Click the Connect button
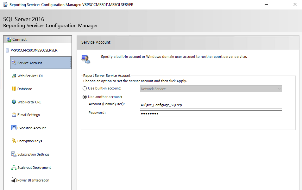This screenshot has width=302, height=190. click(38, 40)
